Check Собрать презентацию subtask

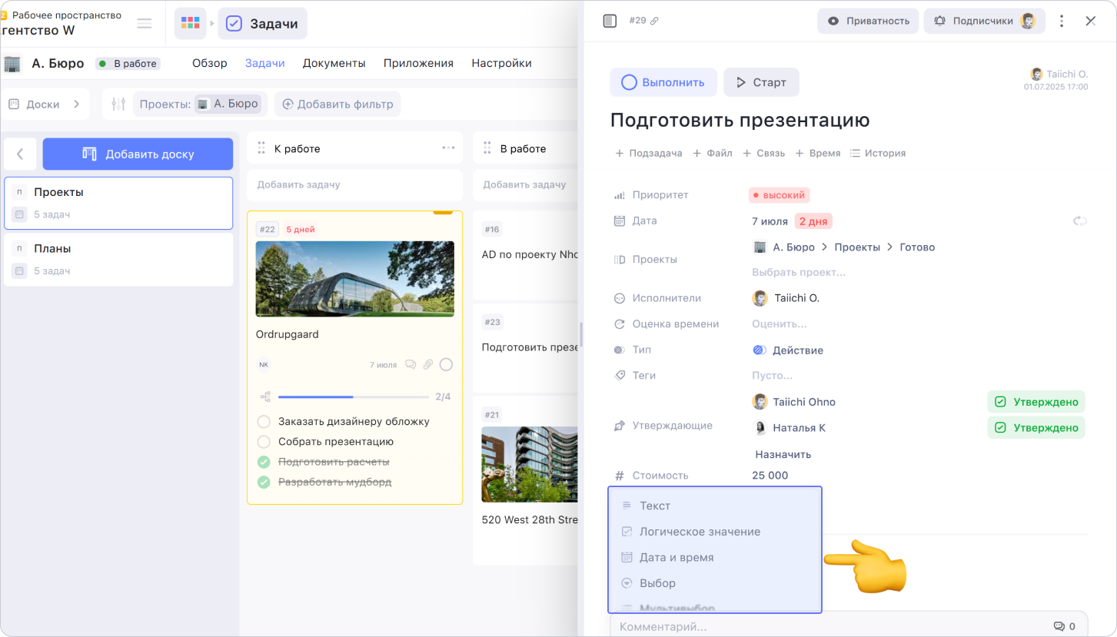[264, 442]
